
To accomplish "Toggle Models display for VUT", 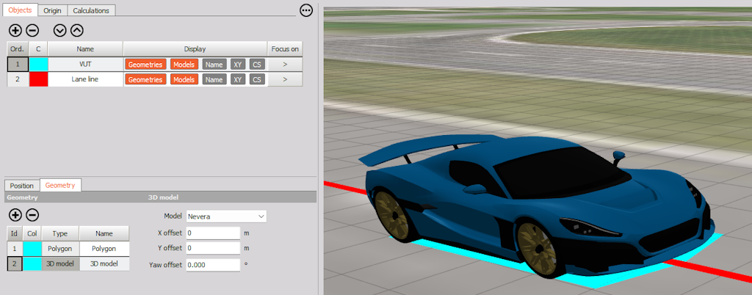I will pyautogui.click(x=184, y=65).
